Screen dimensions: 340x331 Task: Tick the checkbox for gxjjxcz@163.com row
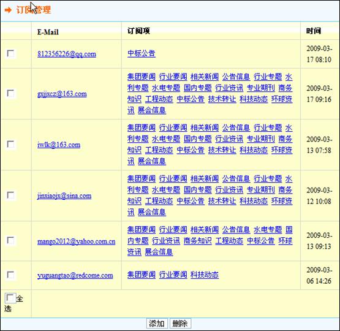point(10,94)
